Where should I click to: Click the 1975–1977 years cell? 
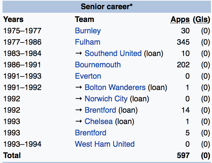22,30
